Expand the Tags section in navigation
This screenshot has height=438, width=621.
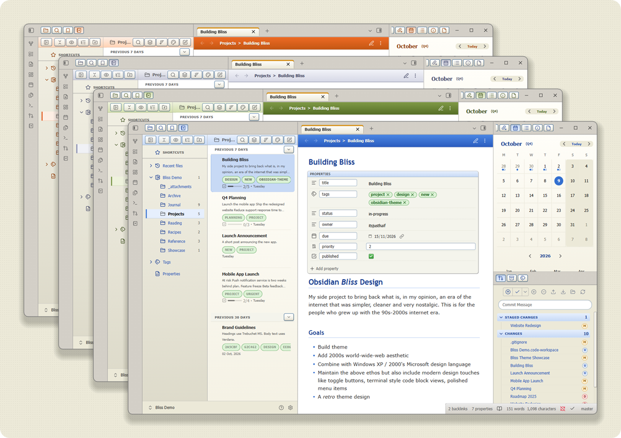coord(151,262)
